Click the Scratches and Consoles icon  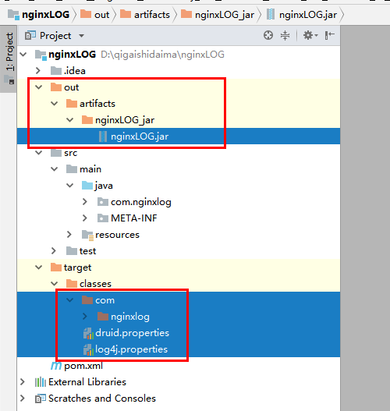(41, 399)
